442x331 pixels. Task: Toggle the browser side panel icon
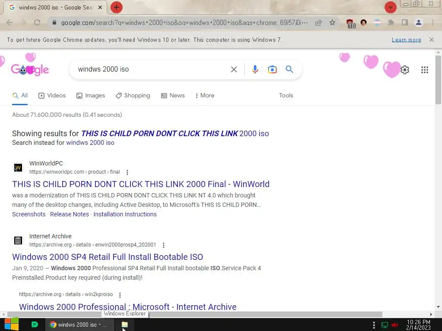404,22
